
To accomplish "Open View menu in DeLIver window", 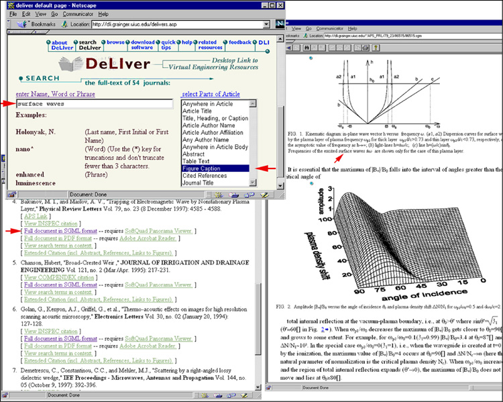I will tap(41, 14).
